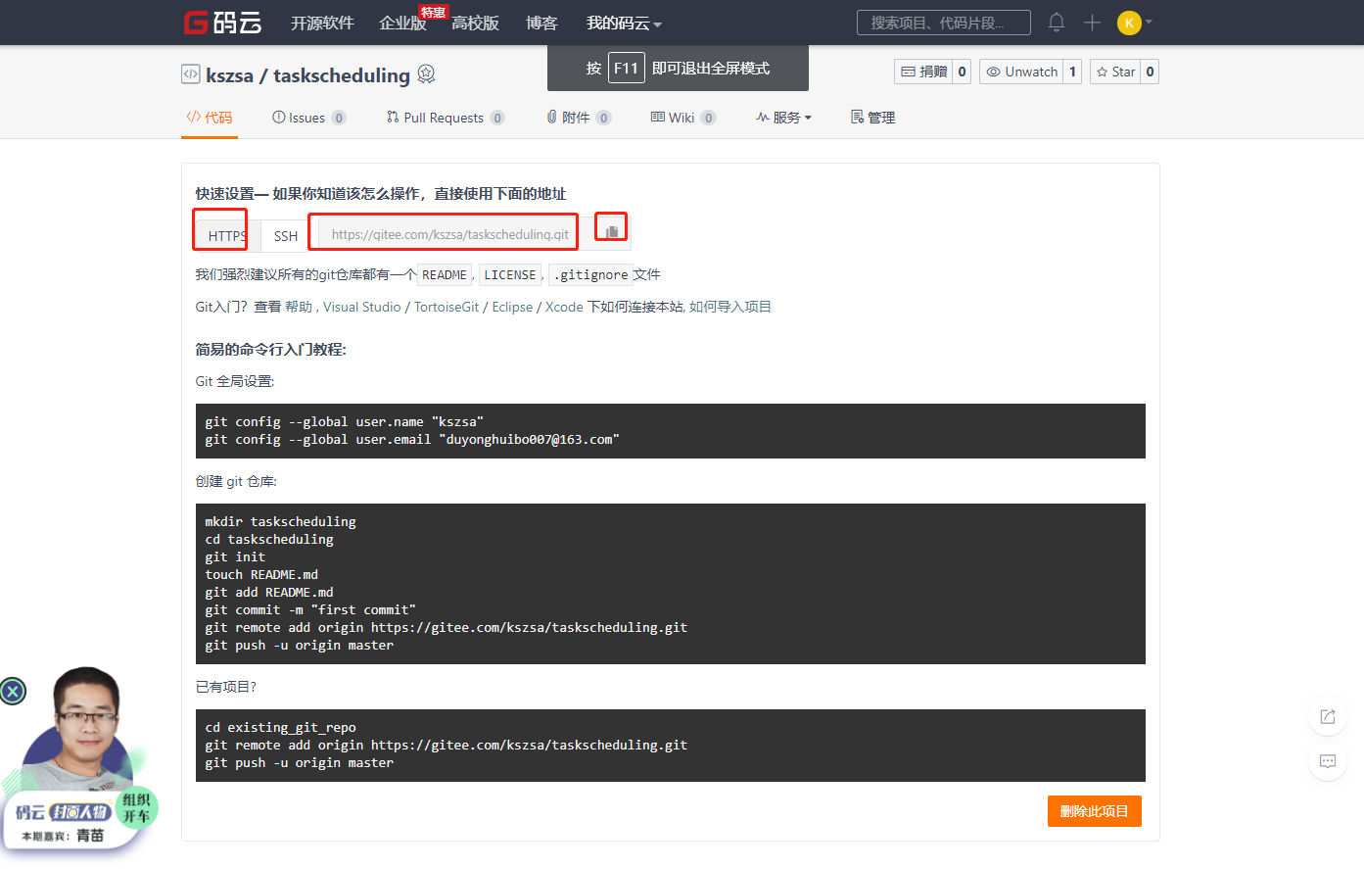The height and width of the screenshot is (869, 1364).
Task: Open 企业版 in the top navigation
Action: point(402,23)
